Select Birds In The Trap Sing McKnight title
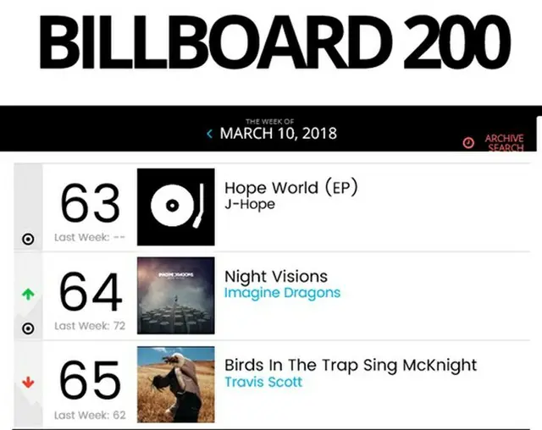Viewport: 542px width, 430px height. [351, 366]
